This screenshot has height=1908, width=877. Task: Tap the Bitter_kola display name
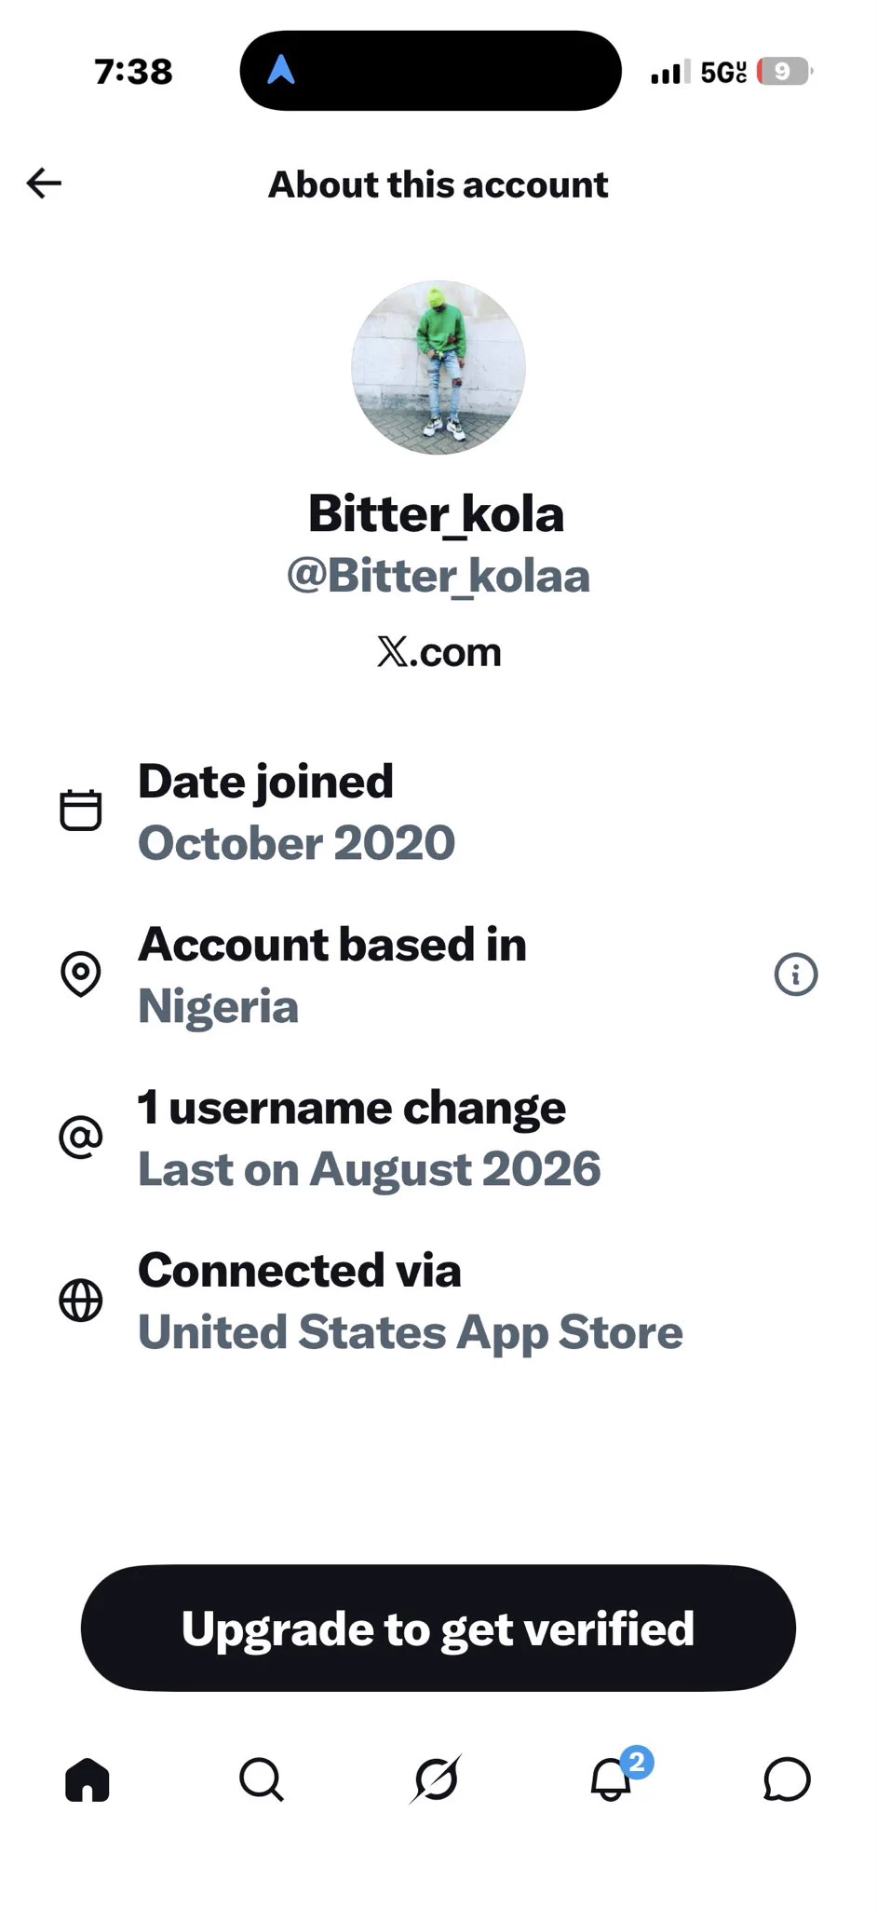pyautogui.click(x=437, y=514)
